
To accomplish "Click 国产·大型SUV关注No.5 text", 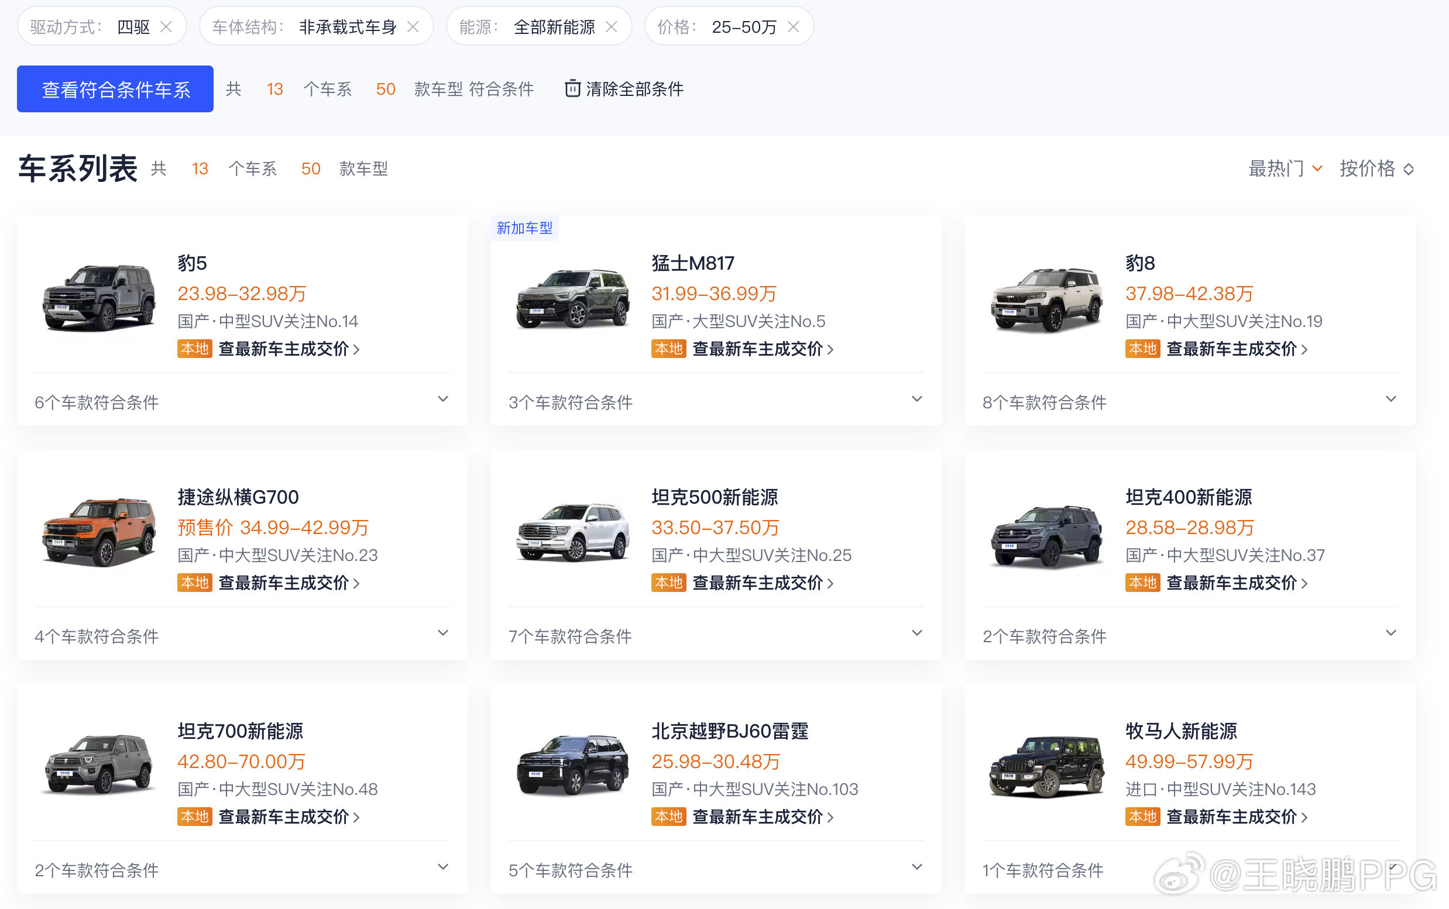I will tap(739, 321).
